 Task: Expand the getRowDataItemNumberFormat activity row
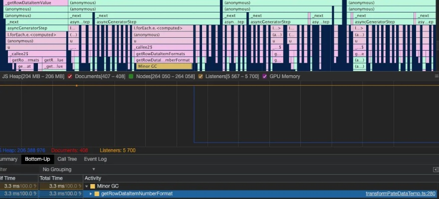point(91,194)
